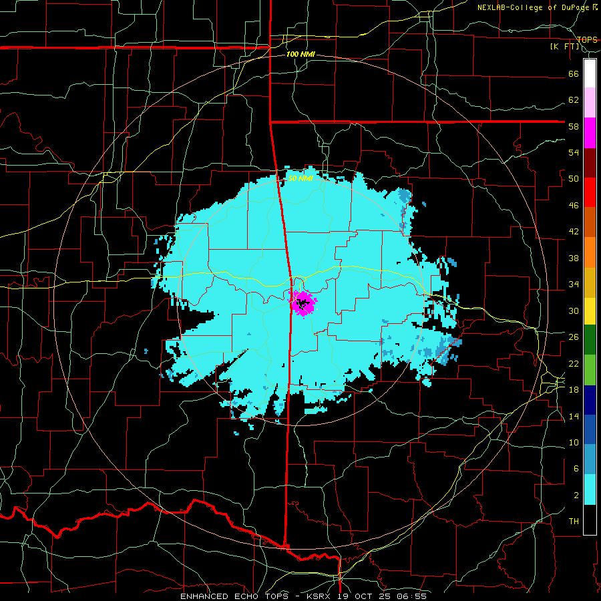Choose the light green legend swatch
Viewport: 601px width, 601px height.
click(590, 370)
